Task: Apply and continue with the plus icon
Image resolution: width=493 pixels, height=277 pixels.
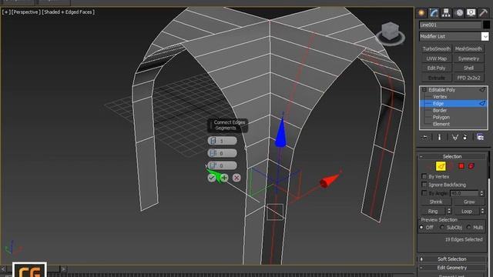Action: tap(224, 178)
